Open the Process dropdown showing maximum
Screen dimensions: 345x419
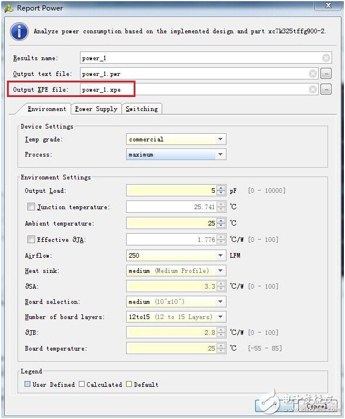pos(176,154)
